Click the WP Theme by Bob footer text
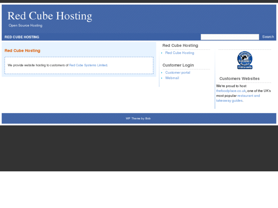The width and height of the screenshot is (278, 208). tap(138, 118)
